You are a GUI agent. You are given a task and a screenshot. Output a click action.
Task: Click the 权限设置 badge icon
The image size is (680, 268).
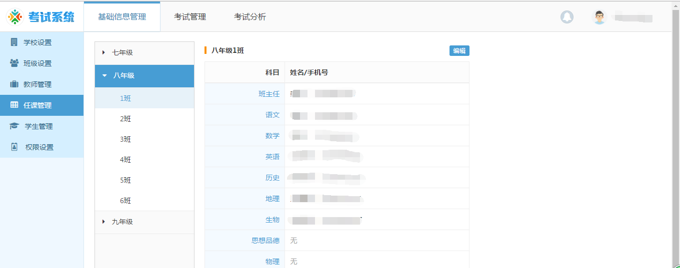[x=14, y=147]
